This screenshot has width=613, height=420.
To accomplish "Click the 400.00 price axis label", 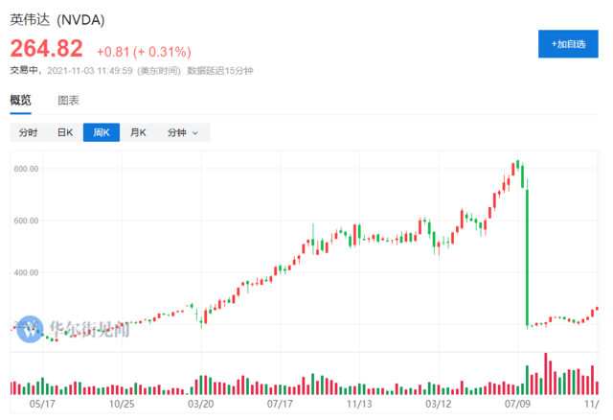I will [x=25, y=273].
